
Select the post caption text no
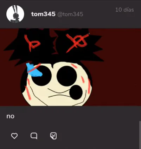11,117
